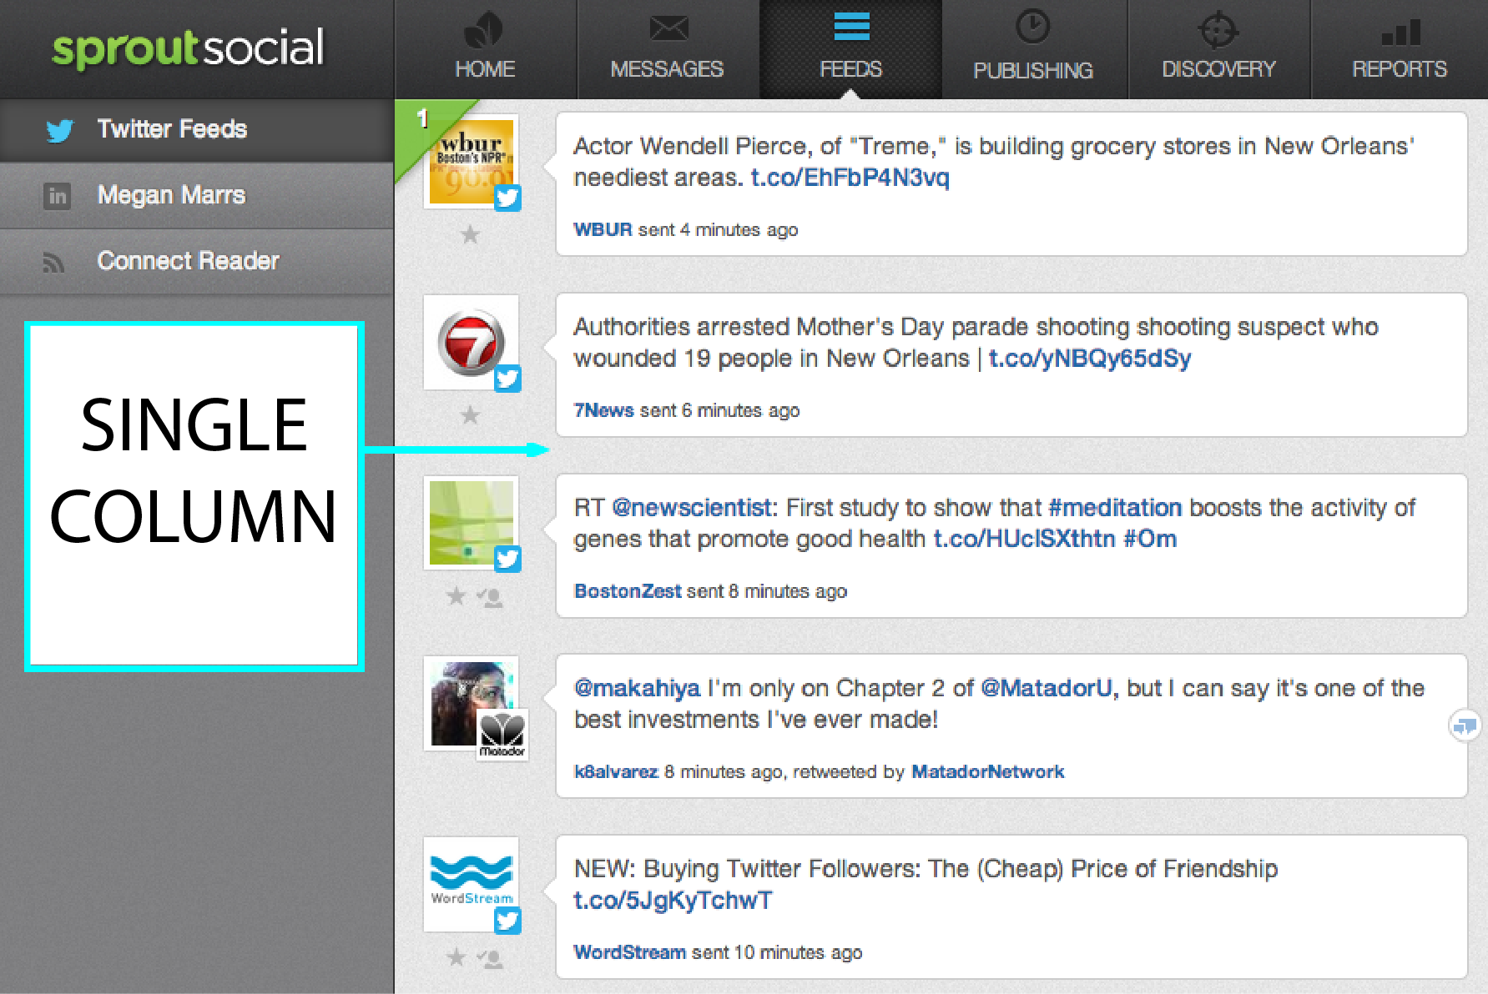The image size is (1488, 994).
Task: Favorite the WBUR tweet with the star
Action: pyautogui.click(x=471, y=235)
